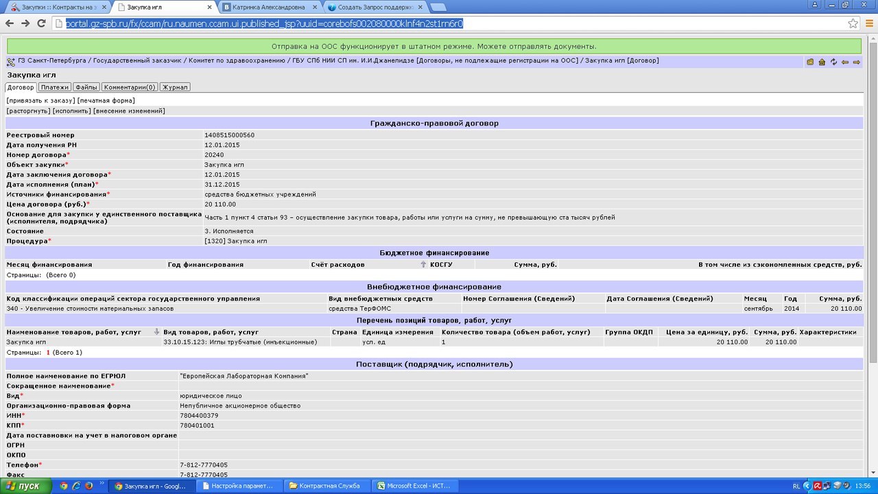Click the 33.10.15.123 Иглы трубчатые cell
This screenshot has width=878, height=494.
click(240, 342)
